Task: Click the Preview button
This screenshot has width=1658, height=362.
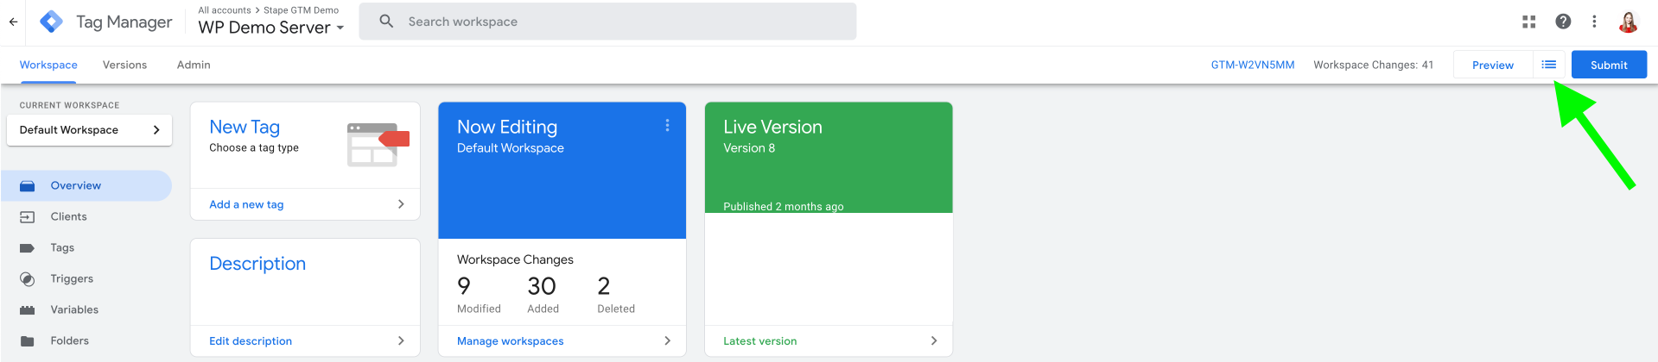Action: click(x=1492, y=65)
